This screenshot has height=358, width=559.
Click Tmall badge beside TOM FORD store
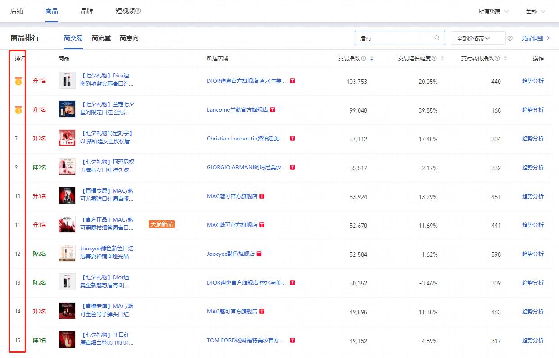click(x=292, y=340)
